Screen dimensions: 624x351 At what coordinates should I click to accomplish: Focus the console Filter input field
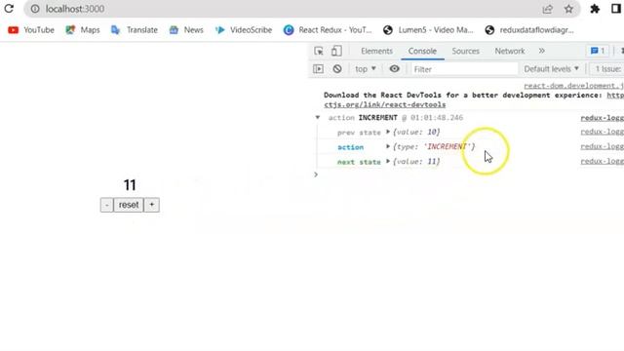[464, 69]
